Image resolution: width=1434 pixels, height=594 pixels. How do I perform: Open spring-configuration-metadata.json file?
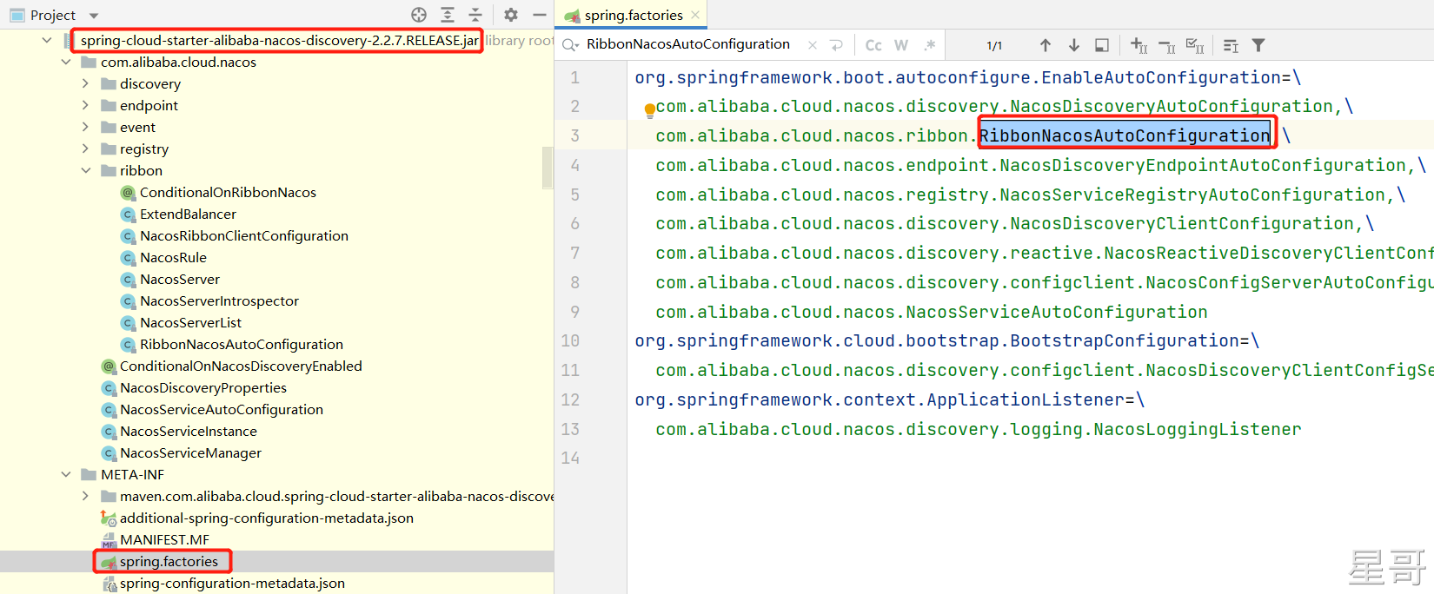(x=232, y=583)
